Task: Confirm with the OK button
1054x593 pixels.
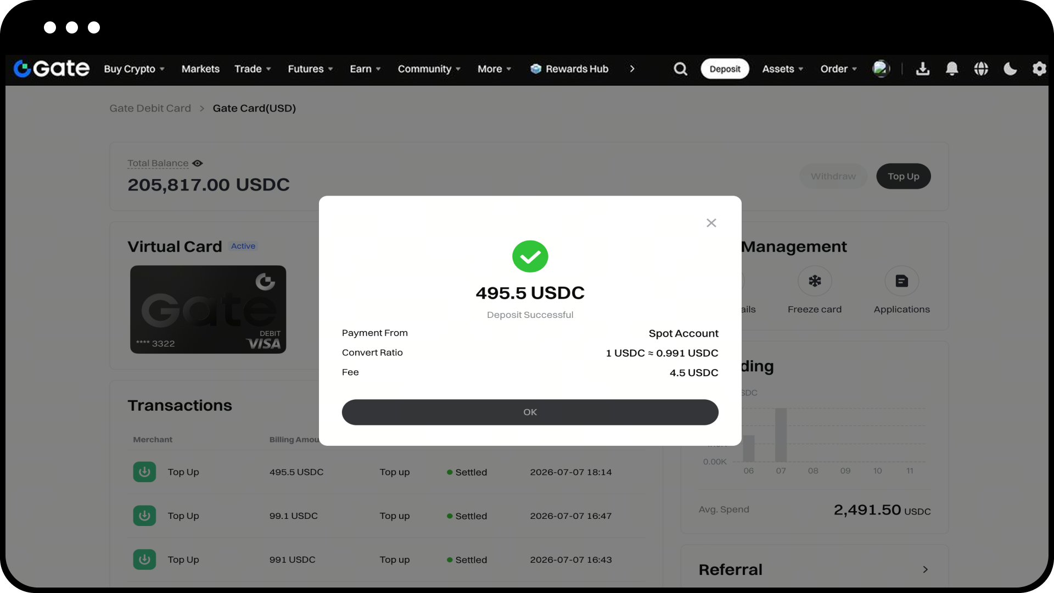Action: click(x=530, y=412)
